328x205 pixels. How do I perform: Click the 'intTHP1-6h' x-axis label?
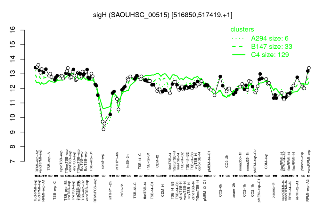(x=117, y=161)
